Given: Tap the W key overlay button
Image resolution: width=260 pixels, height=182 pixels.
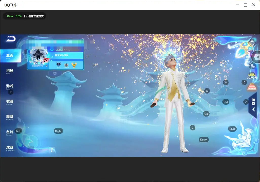Looking at the screenshot, I should pyautogui.click(x=226, y=82).
